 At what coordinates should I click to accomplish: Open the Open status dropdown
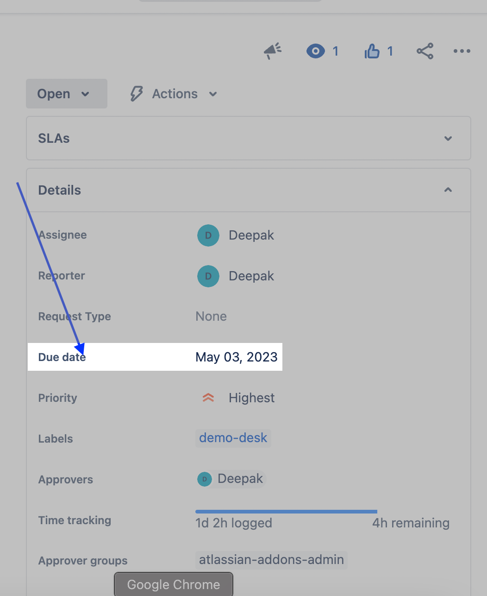pos(66,94)
